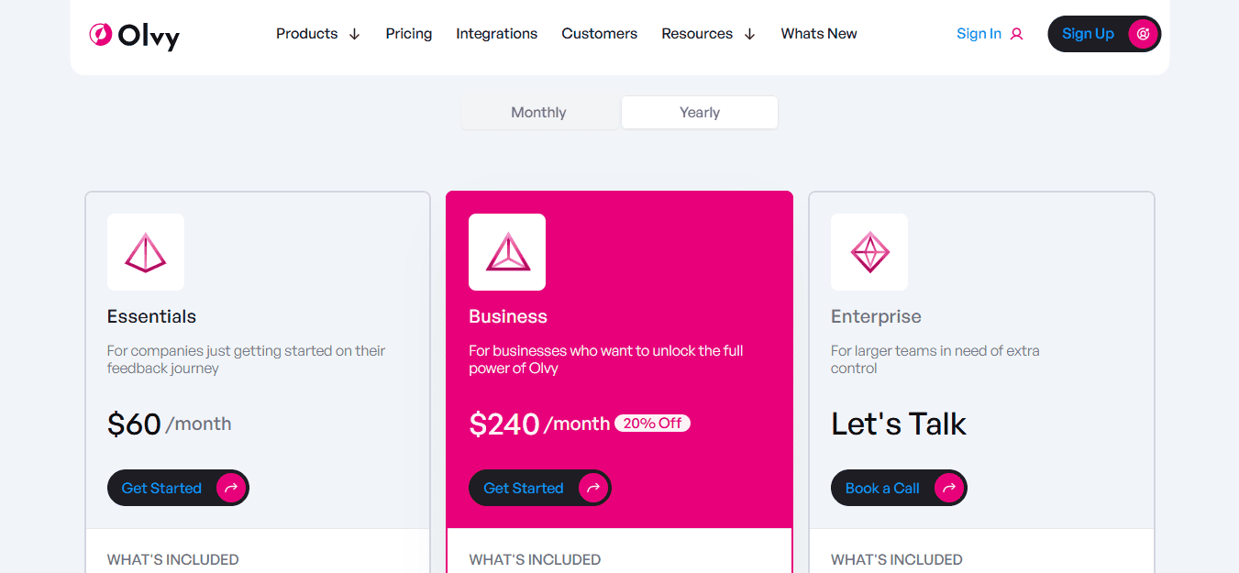Go to Integrations in the navbar
Viewport: 1239px width, 573px height.
coord(497,34)
